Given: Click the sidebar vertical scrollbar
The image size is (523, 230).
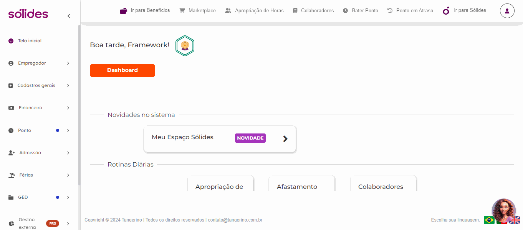Looking at the screenshot, I should (x=79, y=106).
